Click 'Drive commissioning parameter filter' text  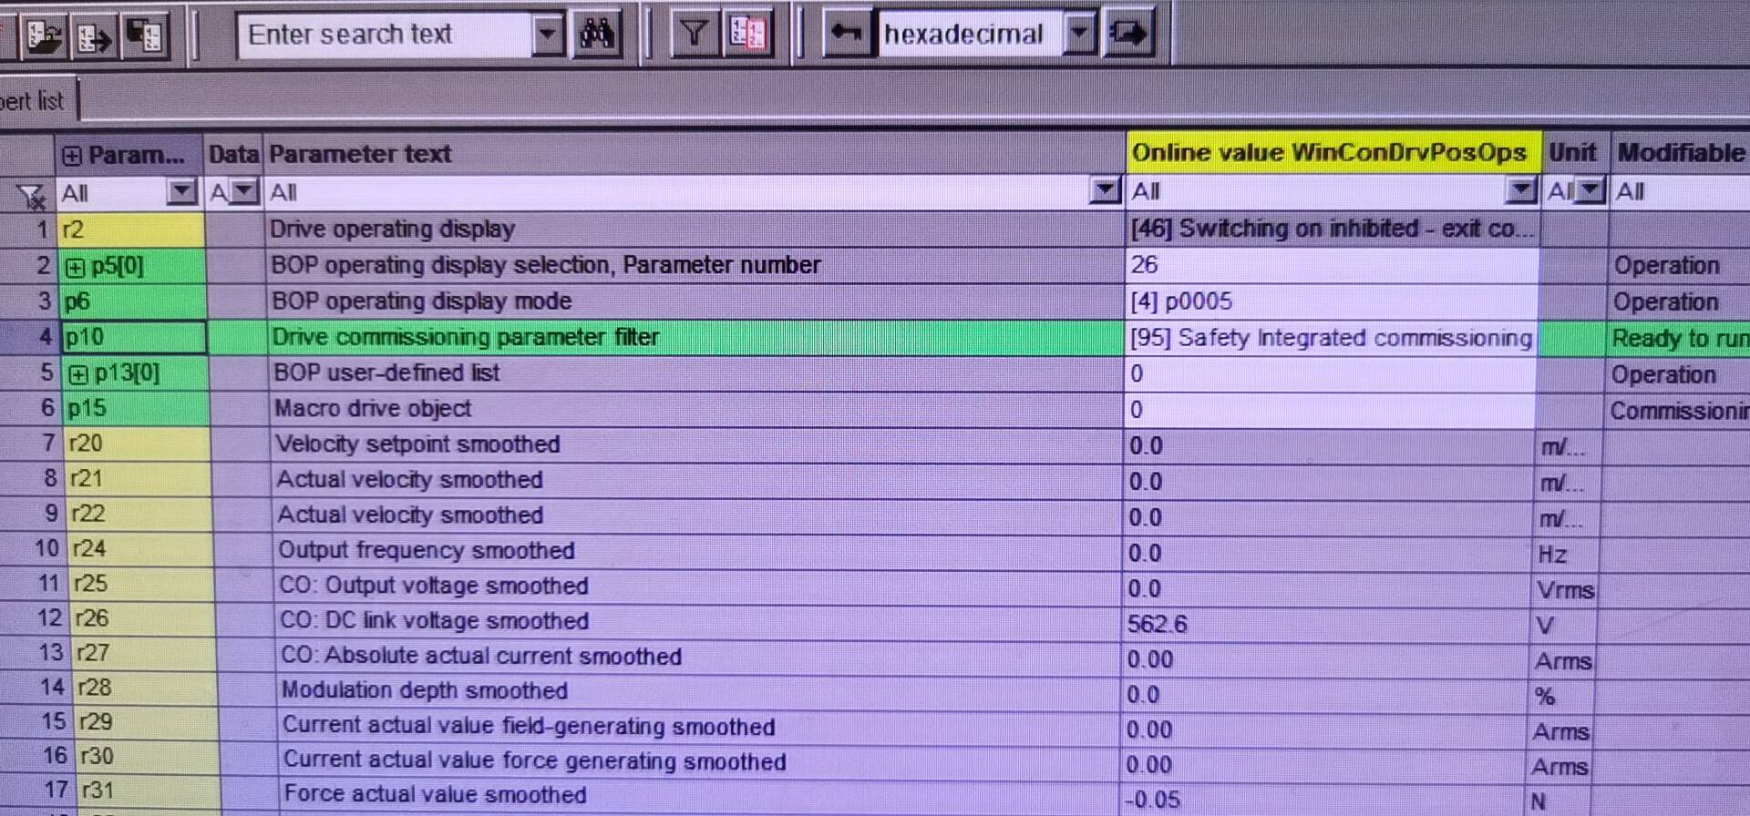[x=465, y=337]
